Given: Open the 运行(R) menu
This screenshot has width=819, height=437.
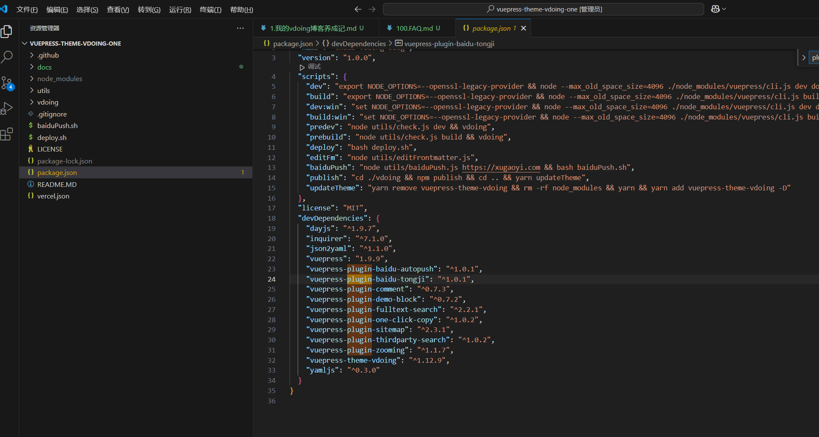Looking at the screenshot, I should point(180,9).
